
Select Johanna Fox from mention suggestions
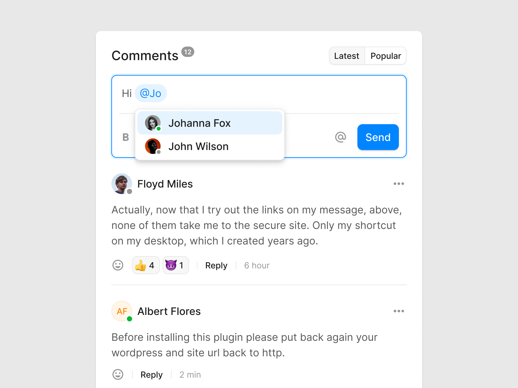[199, 123]
